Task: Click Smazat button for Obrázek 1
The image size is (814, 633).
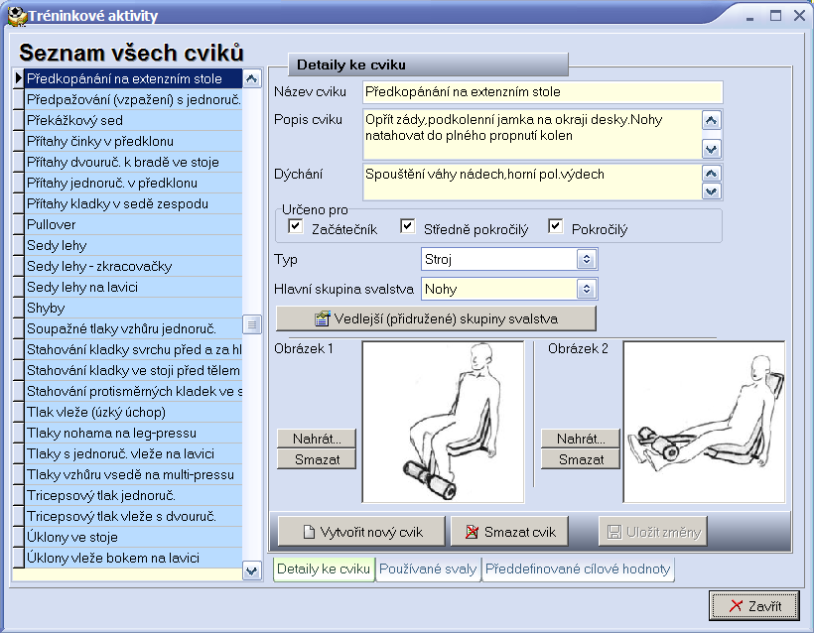Action: coord(317,459)
